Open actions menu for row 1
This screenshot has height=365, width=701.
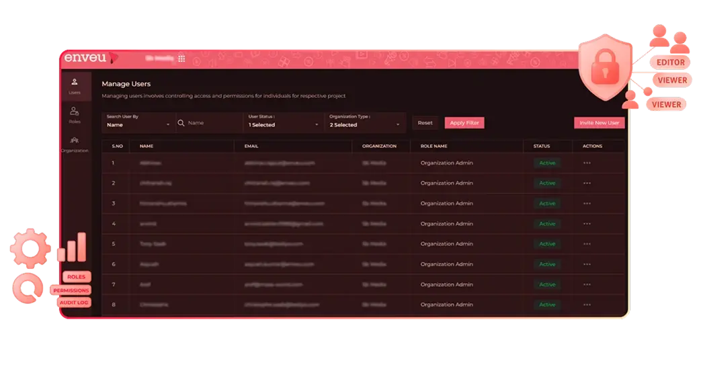click(587, 163)
